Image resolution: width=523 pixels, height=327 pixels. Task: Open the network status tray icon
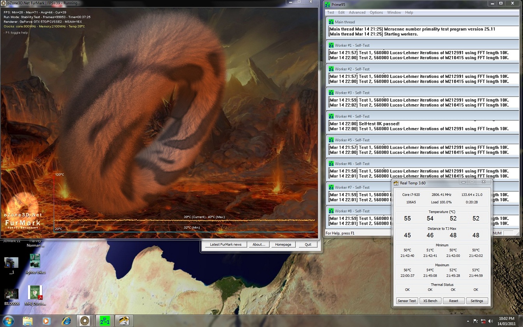pyautogui.click(x=483, y=321)
